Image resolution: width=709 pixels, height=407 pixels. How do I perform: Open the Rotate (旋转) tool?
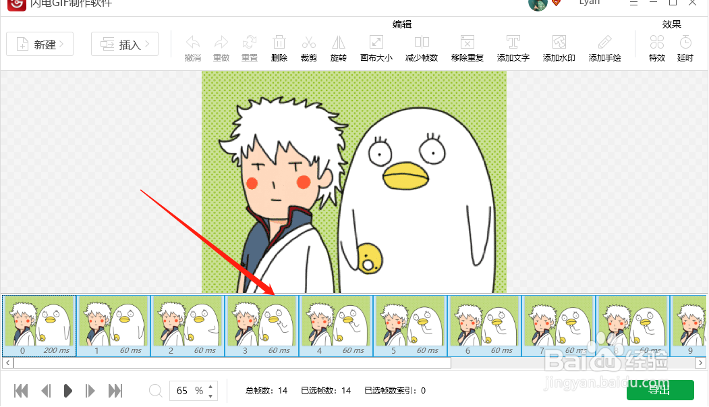(x=338, y=43)
